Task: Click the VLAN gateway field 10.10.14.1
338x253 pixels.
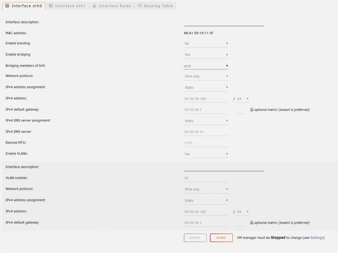Action: [x=206, y=223]
